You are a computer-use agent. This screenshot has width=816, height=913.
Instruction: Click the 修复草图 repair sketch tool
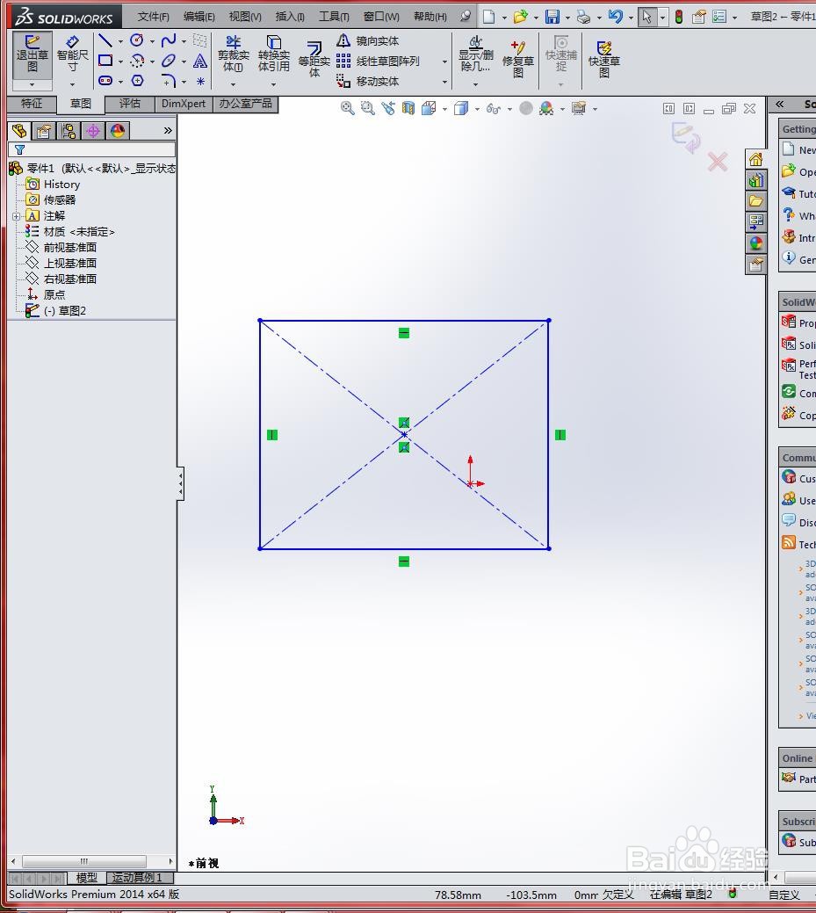[518, 58]
